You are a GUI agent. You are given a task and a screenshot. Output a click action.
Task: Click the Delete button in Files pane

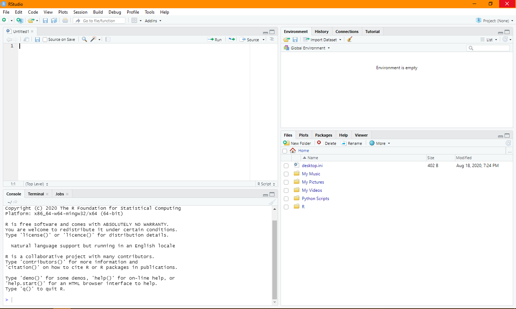pyautogui.click(x=327, y=143)
